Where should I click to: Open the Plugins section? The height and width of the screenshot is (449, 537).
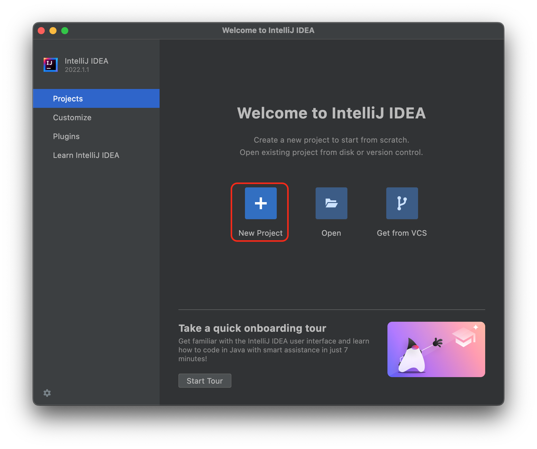(96, 136)
